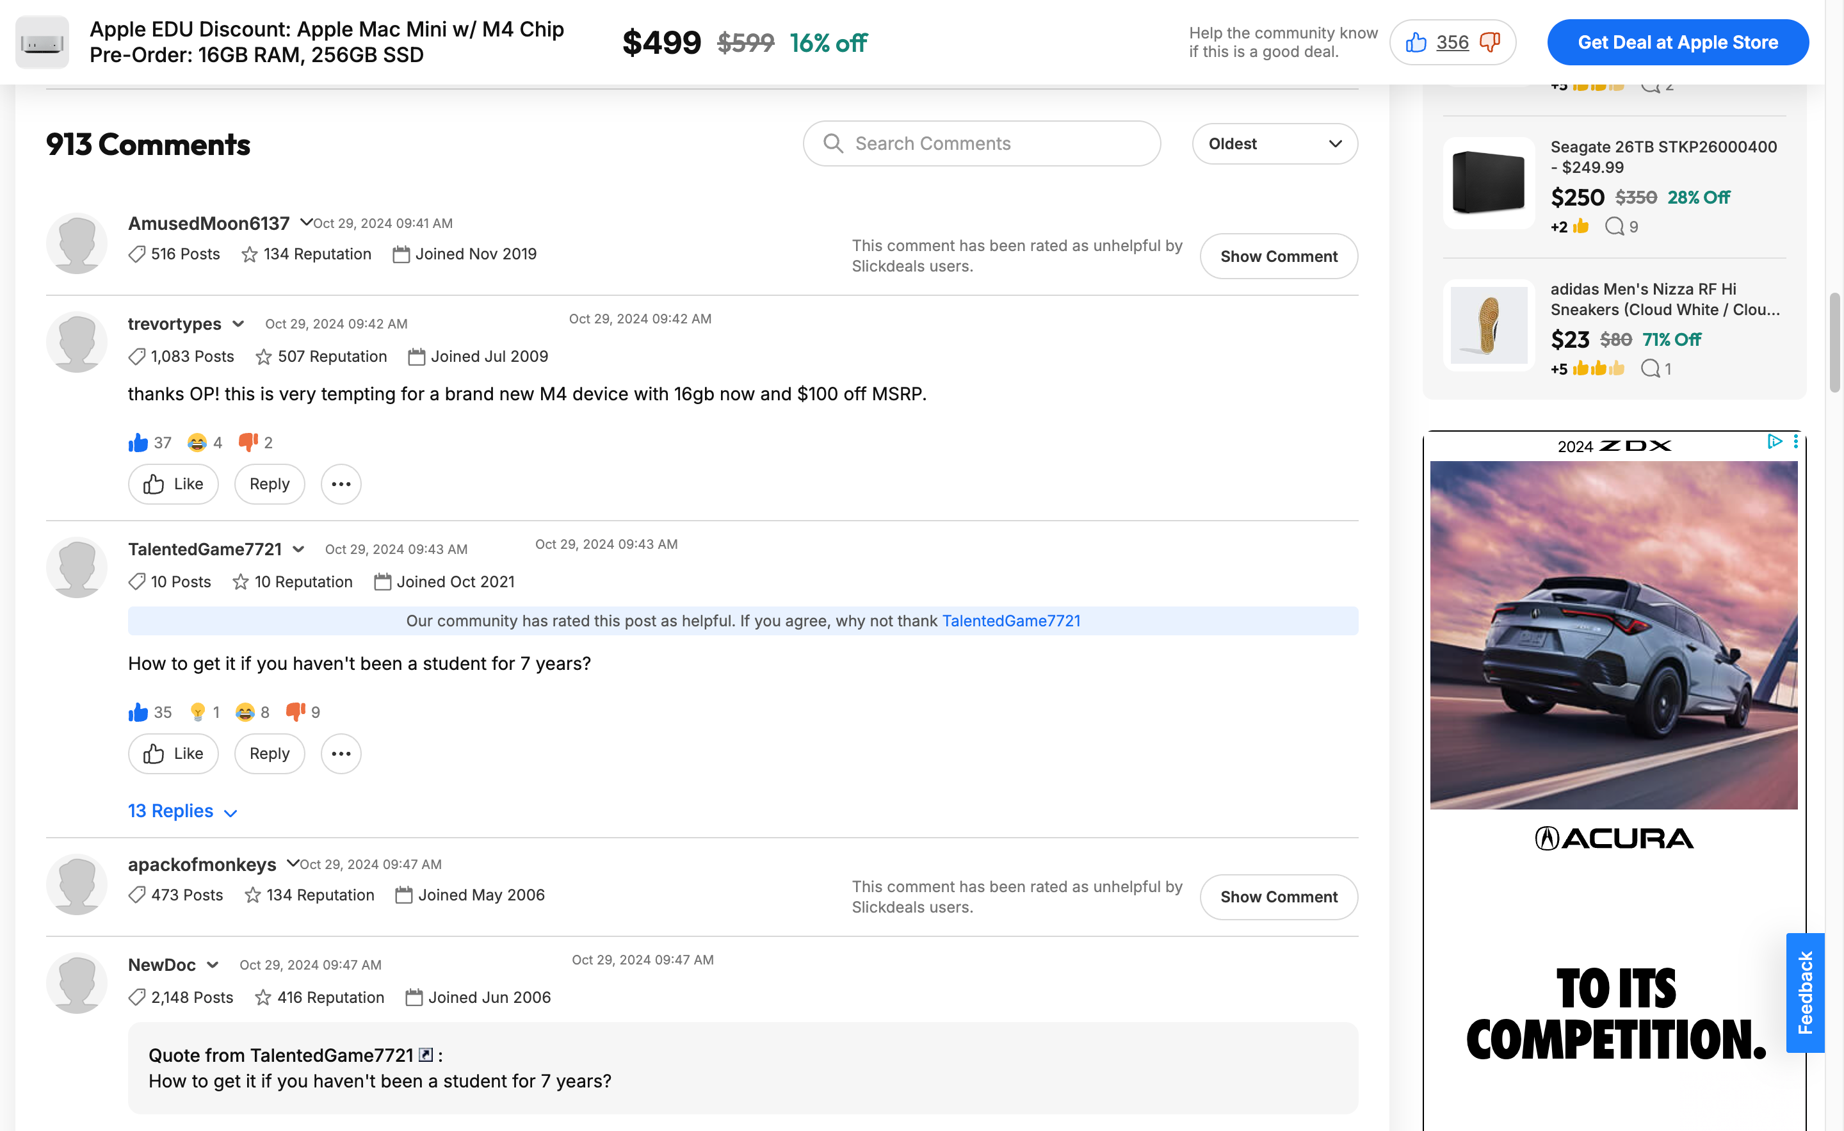Click thumbs-up reaction count 35

point(150,712)
